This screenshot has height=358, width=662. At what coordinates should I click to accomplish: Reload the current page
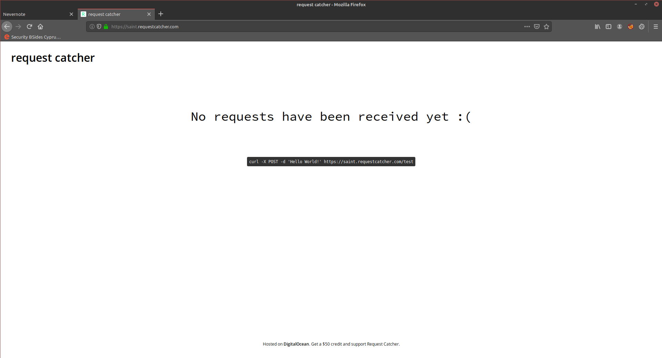coord(29,27)
